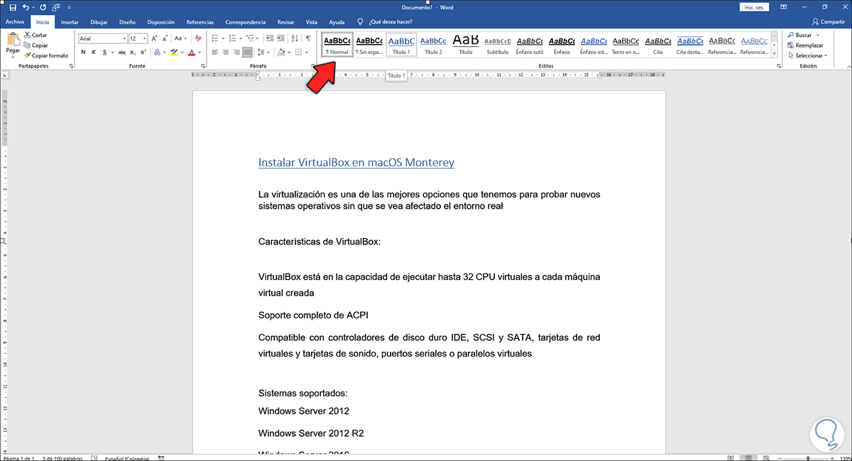This screenshot has width=852, height=461.
Task: Switch to the Insertar tab
Action: click(70, 22)
